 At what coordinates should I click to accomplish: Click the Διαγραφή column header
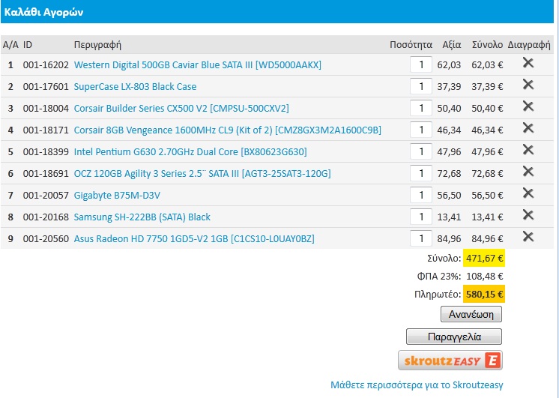coord(529,45)
